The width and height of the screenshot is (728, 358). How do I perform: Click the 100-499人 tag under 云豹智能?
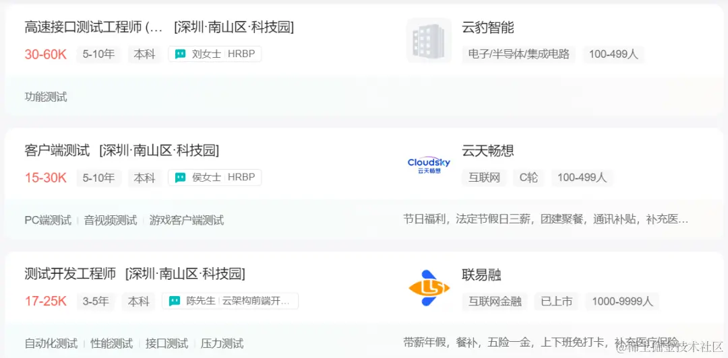coord(613,55)
